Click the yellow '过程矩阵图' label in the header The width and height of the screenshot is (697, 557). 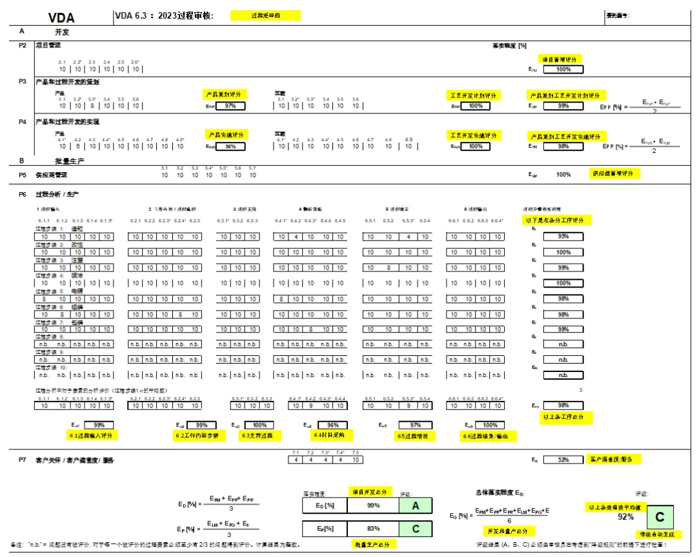[x=265, y=15]
